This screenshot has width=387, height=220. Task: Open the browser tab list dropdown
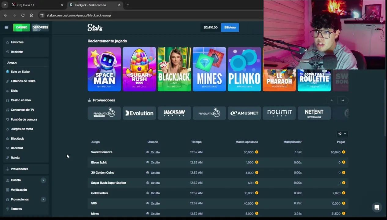click(x=5, y=5)
